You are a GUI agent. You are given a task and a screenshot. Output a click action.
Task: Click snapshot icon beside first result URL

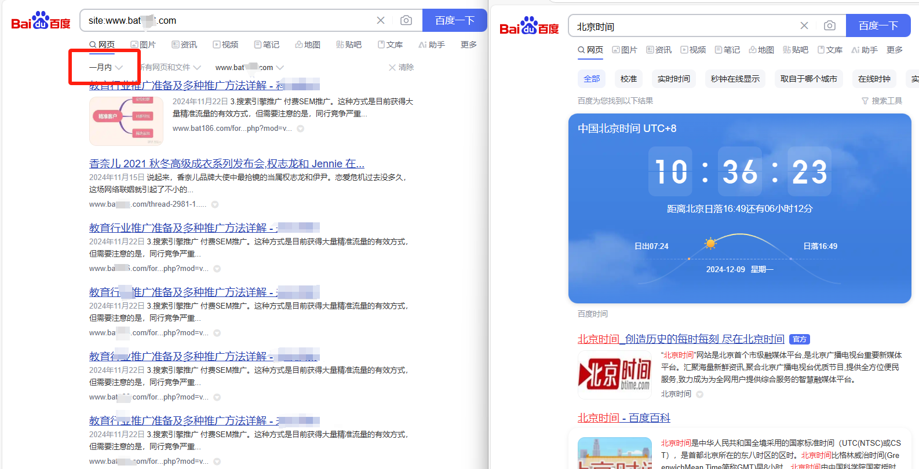(x=301, y=129)
